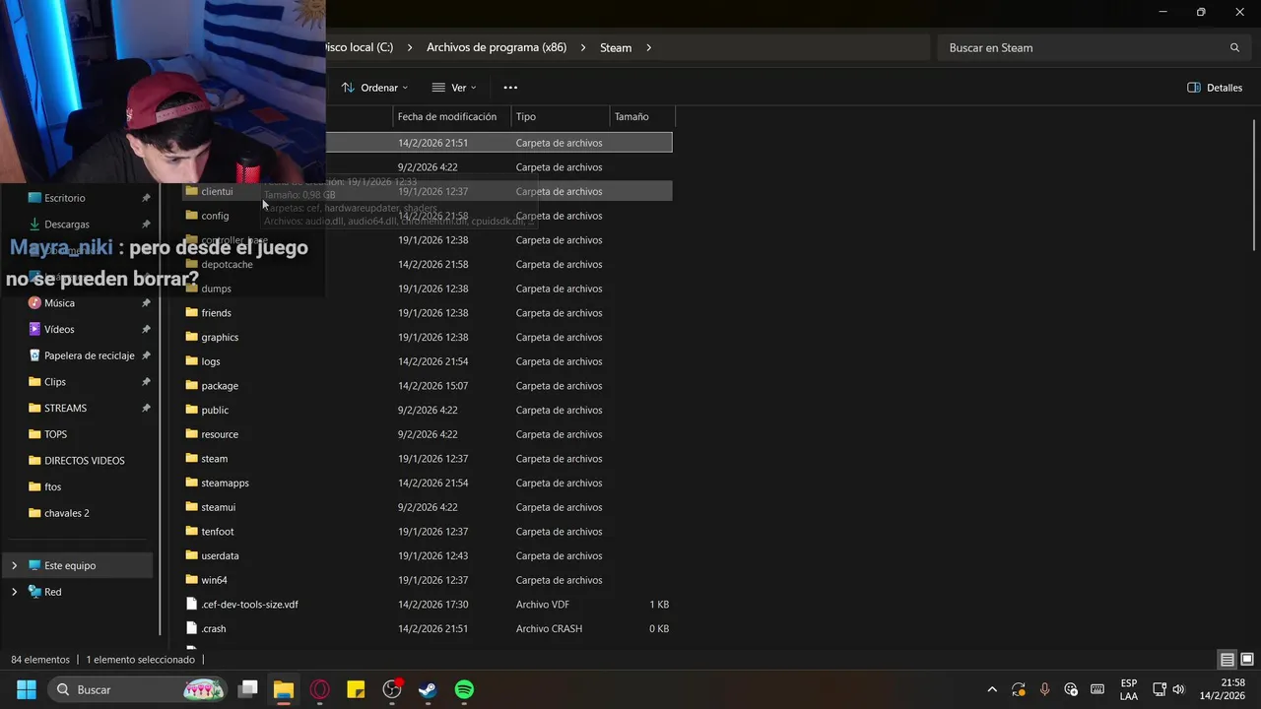Open the OBS Studio taskbar icon
1261x709 pixels.
point(392,689)
